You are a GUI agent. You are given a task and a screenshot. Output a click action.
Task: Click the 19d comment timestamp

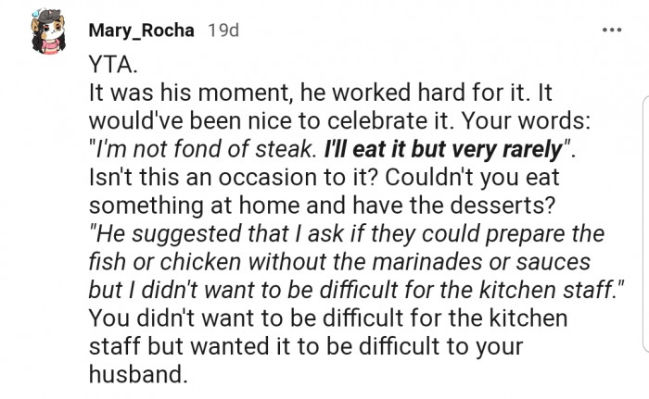(x=223, y=30)
